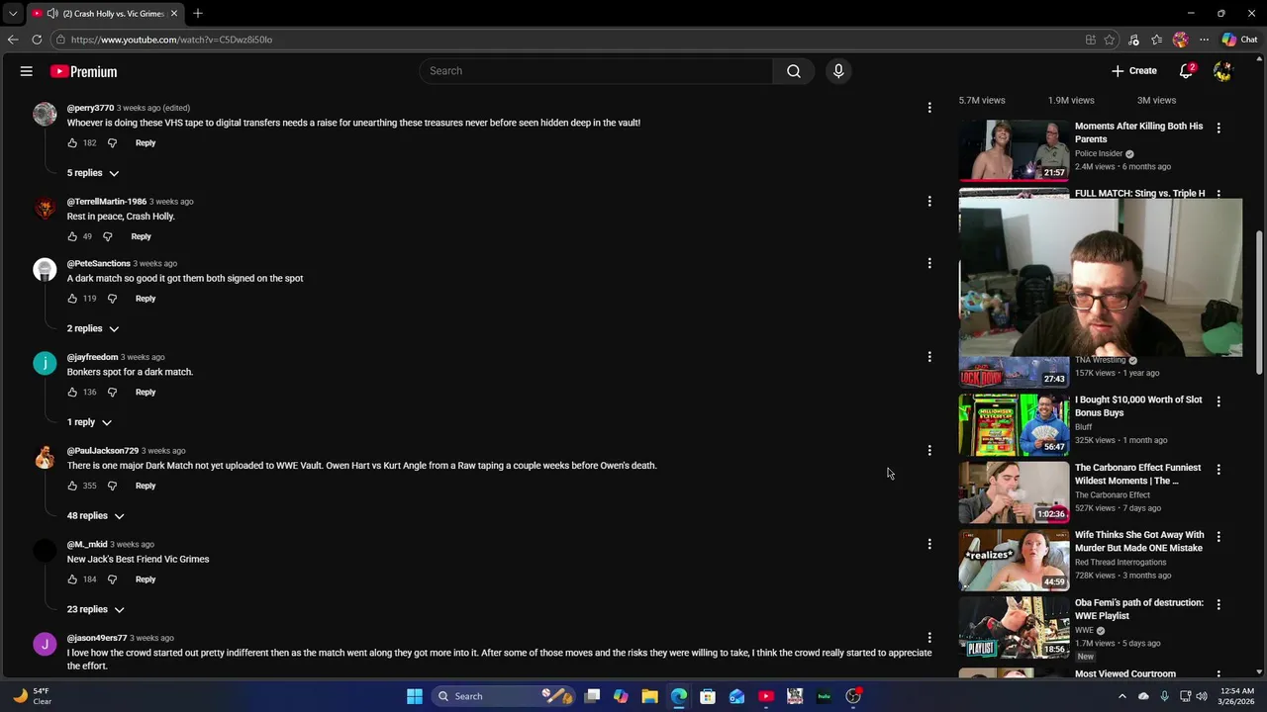Open the @perry3770 profile avatar

click(45, 114)
